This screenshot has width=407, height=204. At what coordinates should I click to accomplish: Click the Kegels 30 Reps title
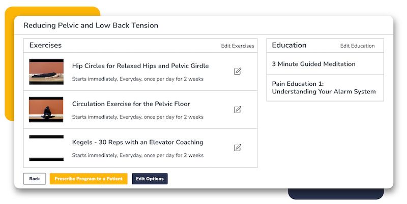(138, 142)
